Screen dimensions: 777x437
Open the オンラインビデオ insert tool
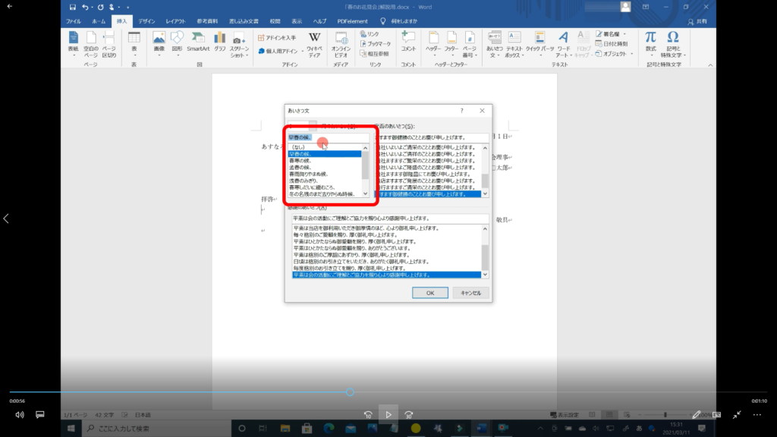[341, 42]
